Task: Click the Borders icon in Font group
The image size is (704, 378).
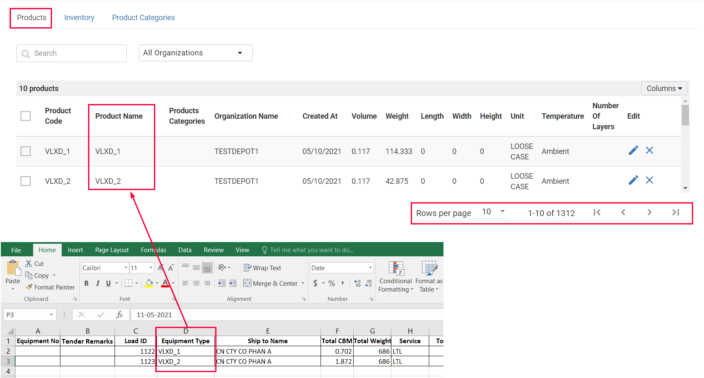Action: [129, 283]
